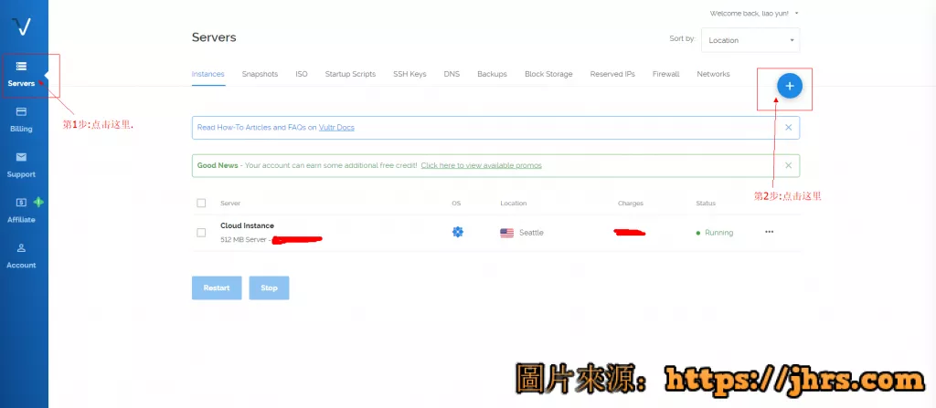This screenshot has height=408, width=936.
Task: Switch to the ISO tab
Action: point(302,74)
